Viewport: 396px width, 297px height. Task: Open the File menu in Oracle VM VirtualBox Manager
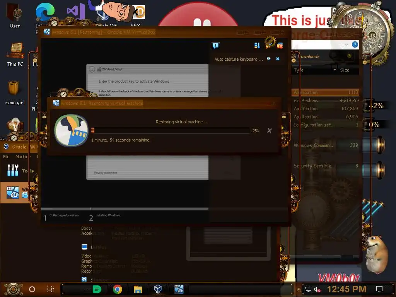6,157
